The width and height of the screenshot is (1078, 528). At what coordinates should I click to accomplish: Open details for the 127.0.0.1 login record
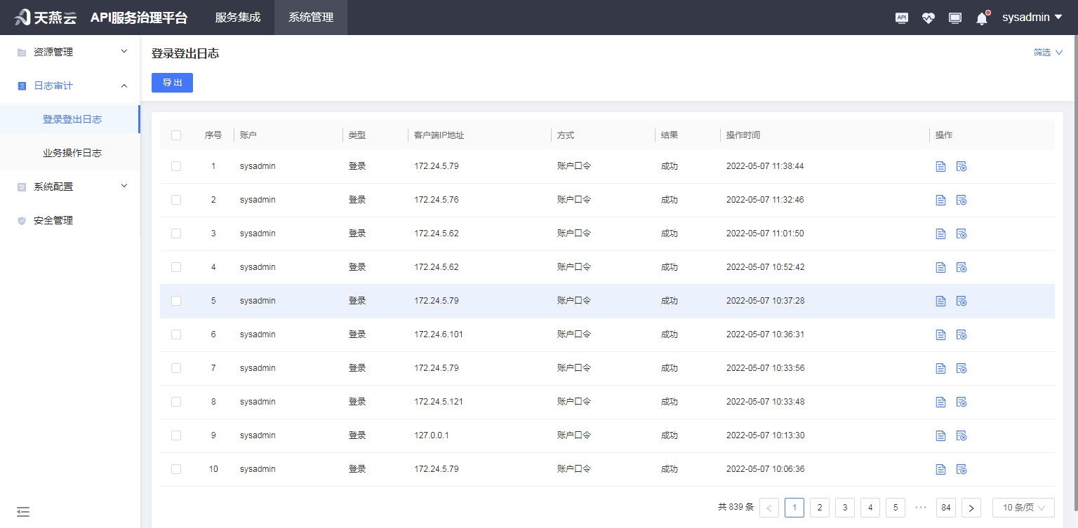[x=940, y=435]
